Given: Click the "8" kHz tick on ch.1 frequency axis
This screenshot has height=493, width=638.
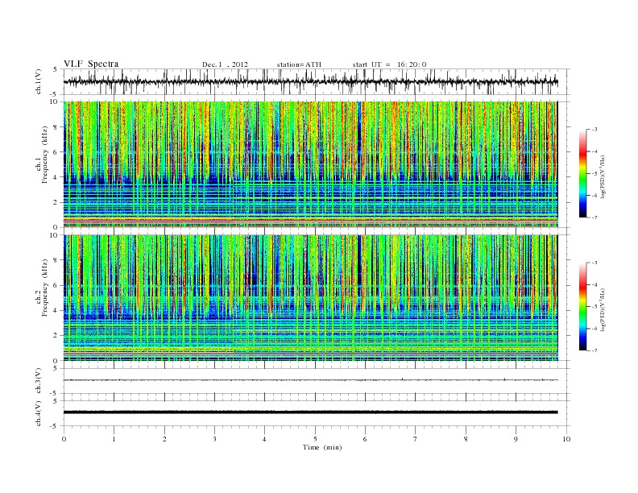Looking at the screenshot, I should pyautogui.click(x=56, y=127).
